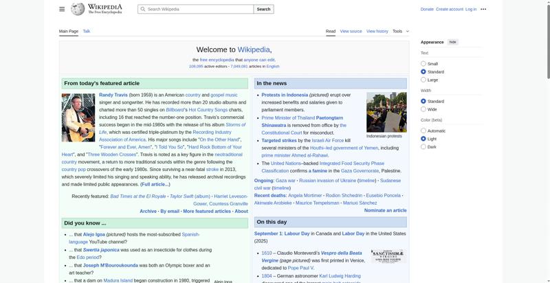
Task: Open More featured articles link
Action: click(207, 211)
